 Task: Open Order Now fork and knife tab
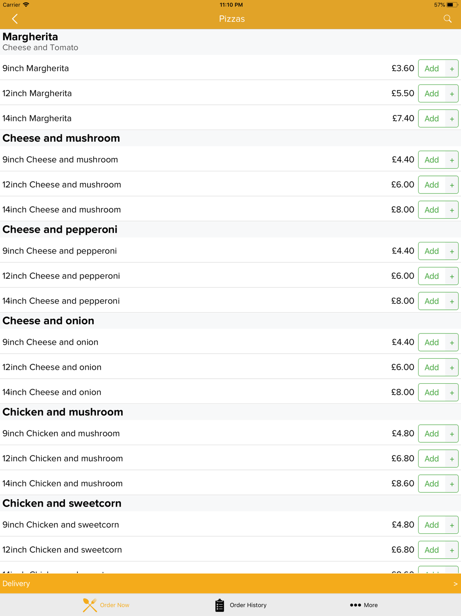106,605
